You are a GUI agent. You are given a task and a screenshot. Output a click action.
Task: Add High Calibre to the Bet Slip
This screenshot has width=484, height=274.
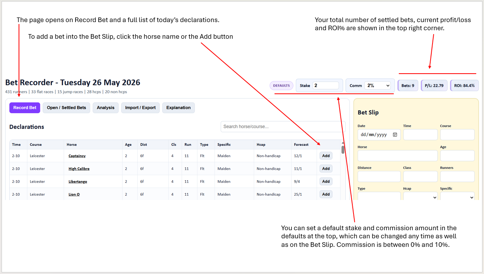click(x=326, y=169)
